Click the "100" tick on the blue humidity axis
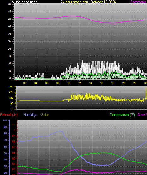The image size is (147, 175). 5,120
